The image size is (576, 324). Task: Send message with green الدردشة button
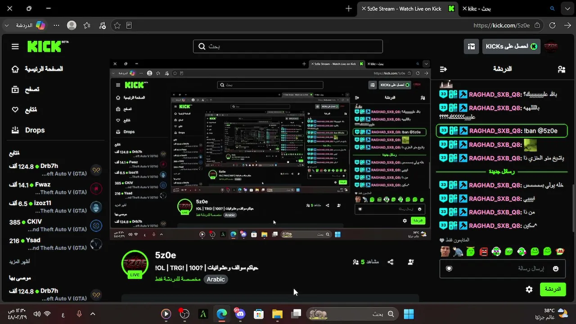click(553, 289)
